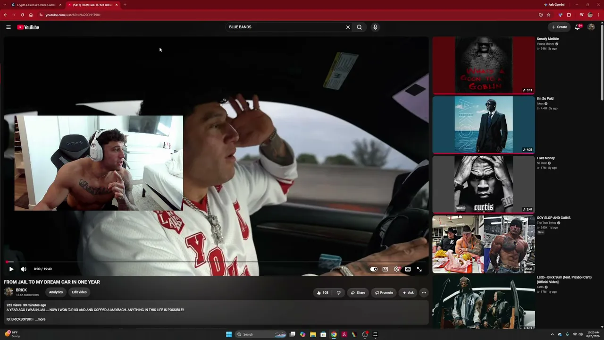The image size is (604, 340).
Task: Open player settings gear
Action: pyautogui.click(x=396, y=269)
